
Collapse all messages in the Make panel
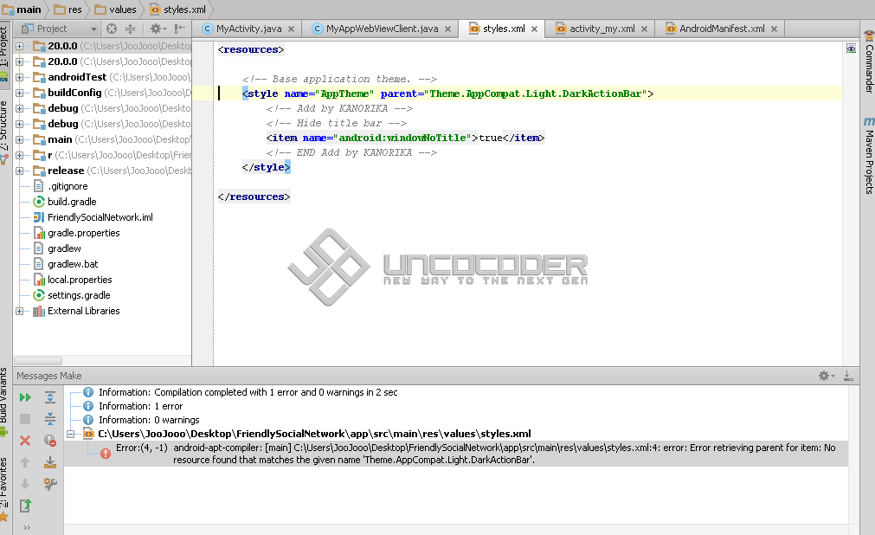pos(50,419)
